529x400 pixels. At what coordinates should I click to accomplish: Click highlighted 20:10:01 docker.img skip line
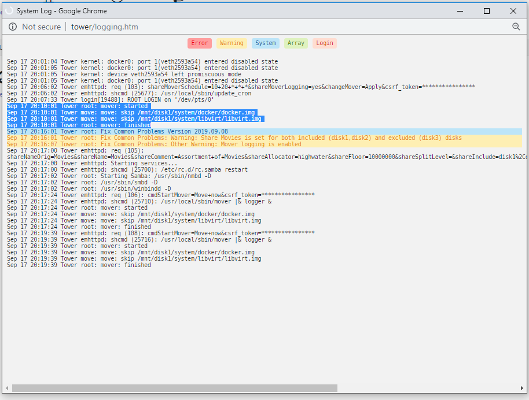[x=131, y=113]
